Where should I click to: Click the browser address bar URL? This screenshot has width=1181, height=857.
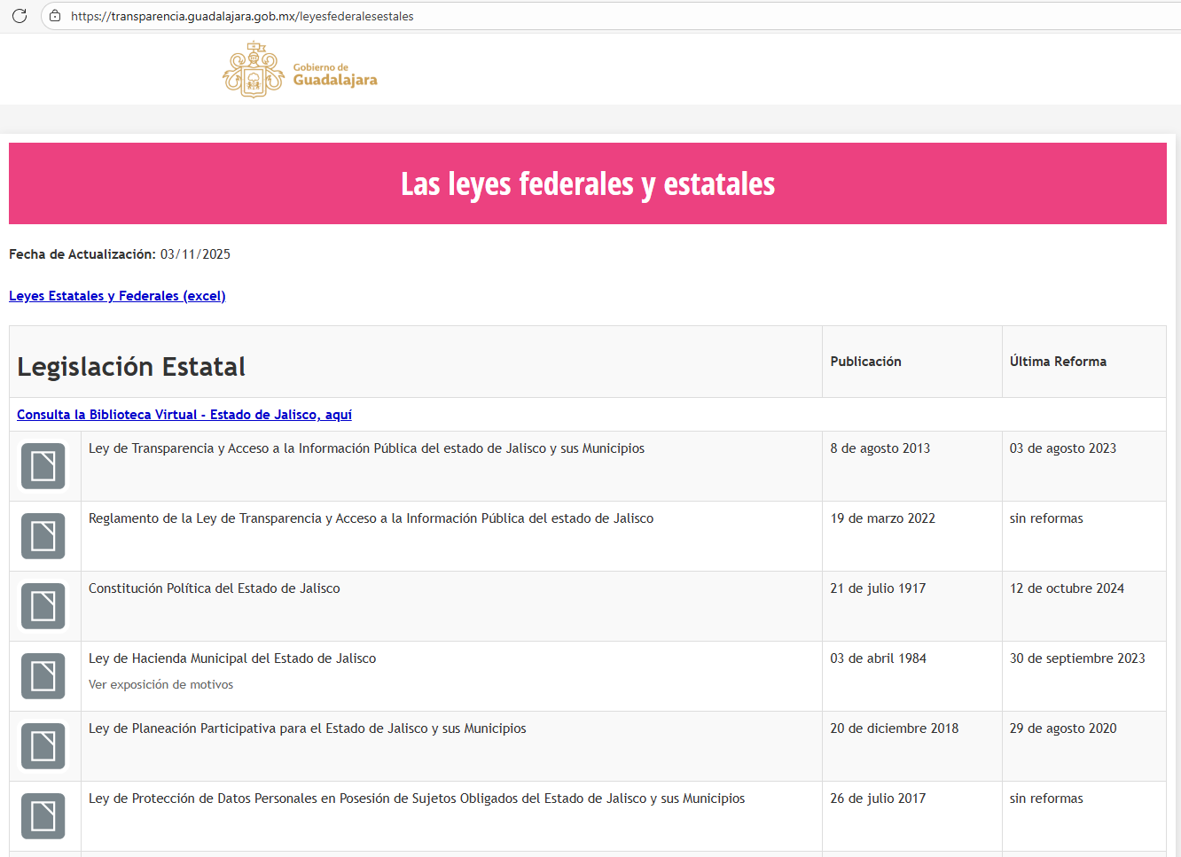242,16
